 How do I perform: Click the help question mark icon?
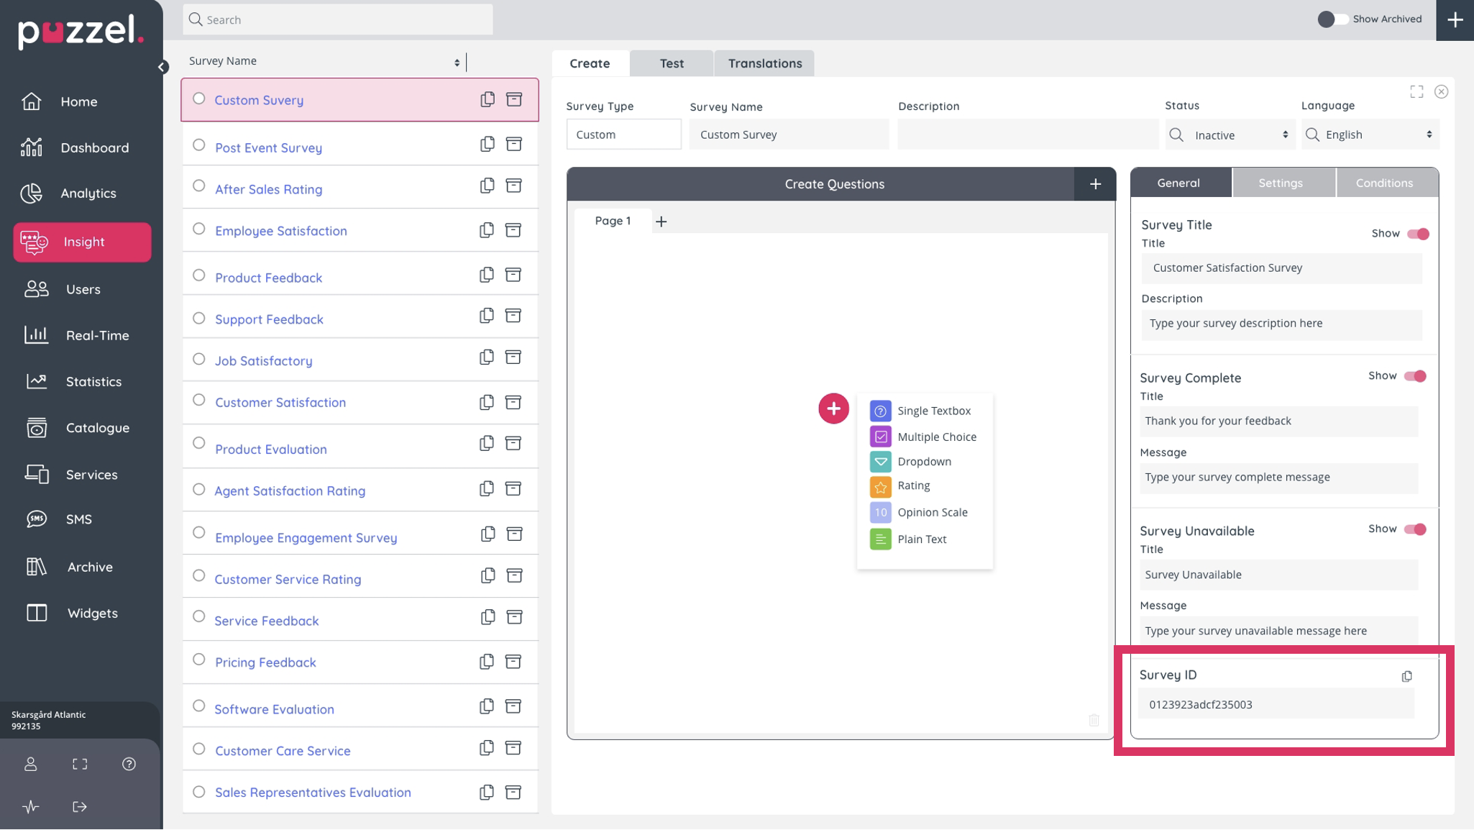pyautogui.click(x=129, y=764)
